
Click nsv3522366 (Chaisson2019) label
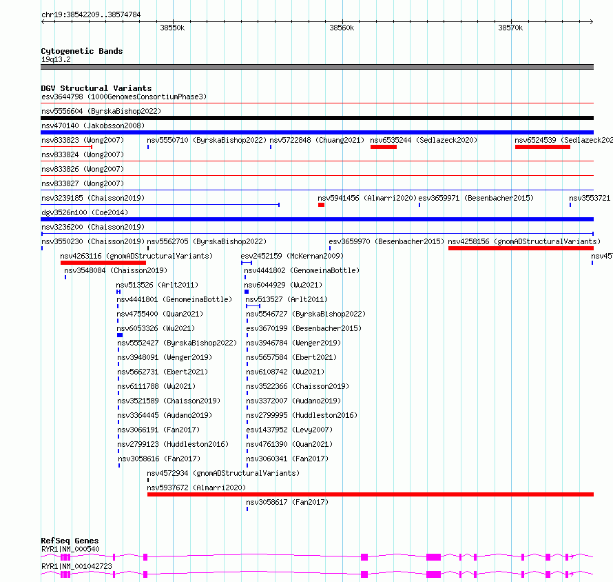tap(298, 386)
